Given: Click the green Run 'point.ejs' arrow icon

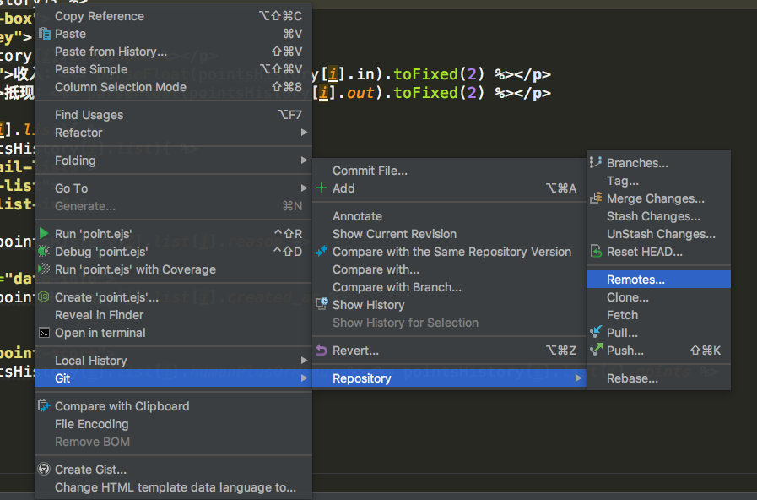Looking at the screenshot, I should tap(45, 233).
